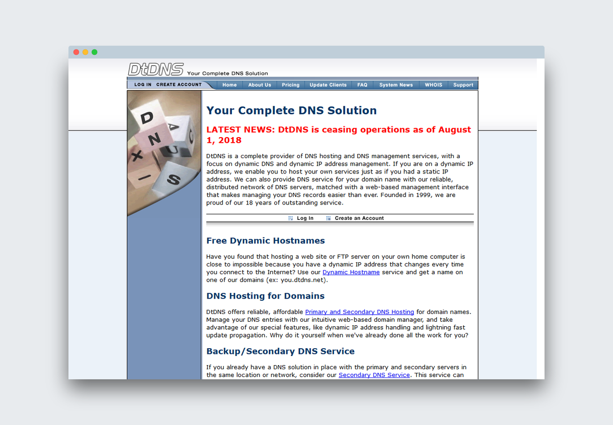Viewport: 613px width, 425px height.
Task: Follow the Dynamic Hostname link
Action: 351,272
